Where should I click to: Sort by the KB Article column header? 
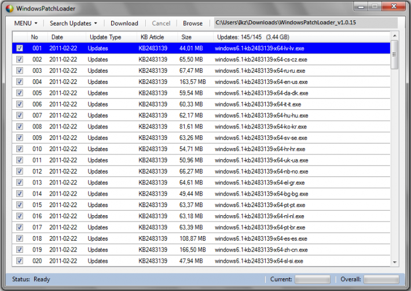[157, 37]
